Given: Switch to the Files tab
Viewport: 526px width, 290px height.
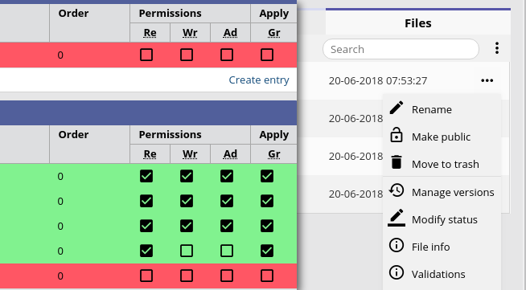Looking at the screenshot, I should click(418, 22).
